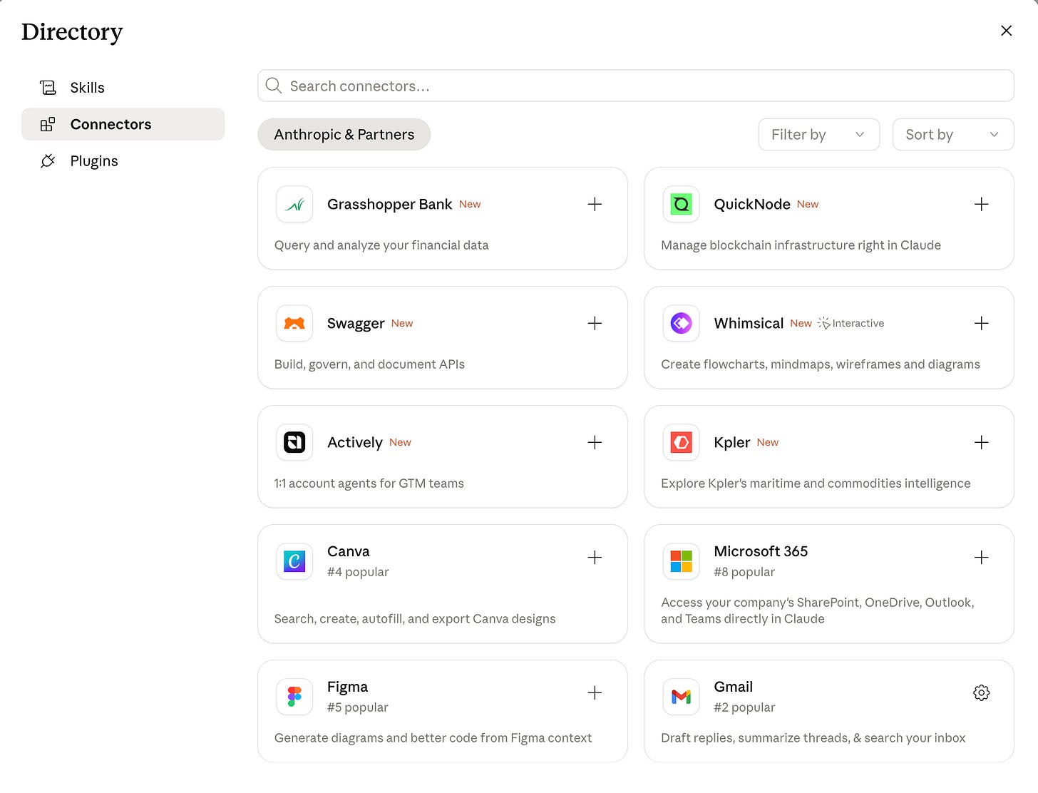Click 'Search, create, autofill, and export Canva designs'
1038x793 pixels.
[x=415, y=619]
